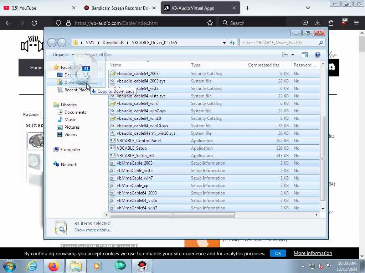
Task: Open Bandicam recorder taskbar icon
Action: click(x=142, y=266)
